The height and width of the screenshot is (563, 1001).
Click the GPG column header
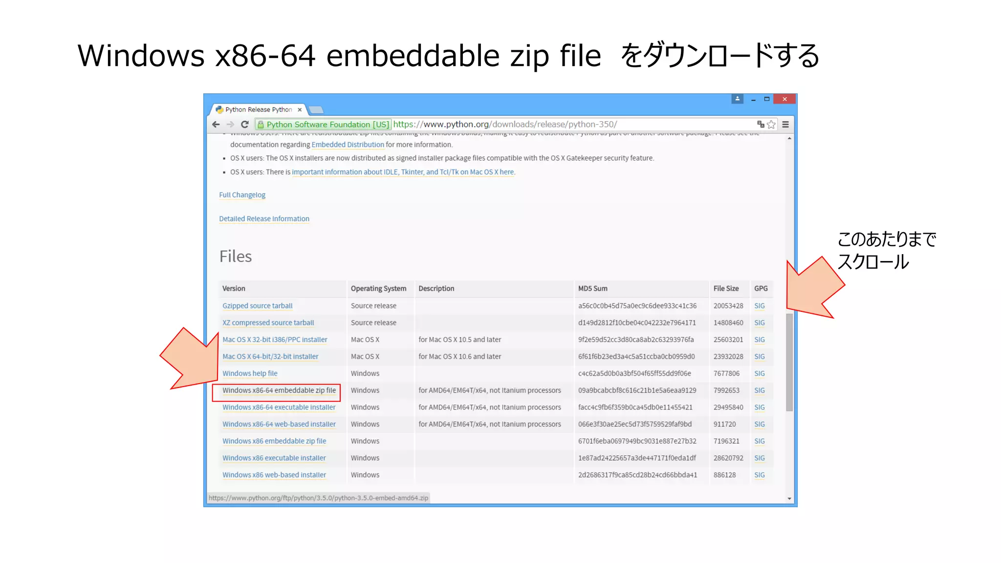tap(761, 289)
